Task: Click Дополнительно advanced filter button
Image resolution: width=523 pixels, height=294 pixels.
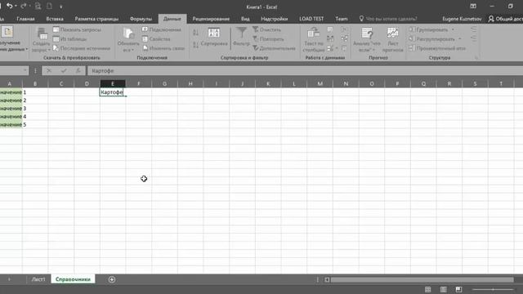Action: (274, 48)
